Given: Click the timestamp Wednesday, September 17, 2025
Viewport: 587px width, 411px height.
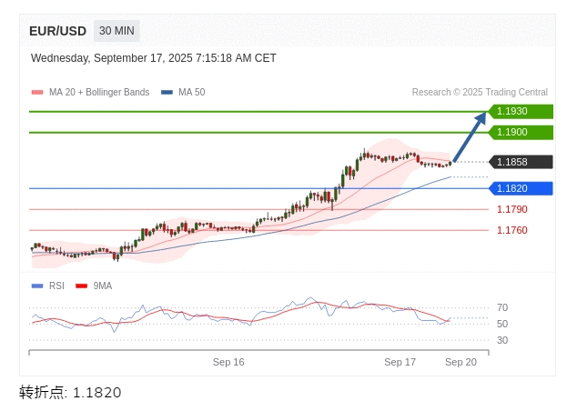Looking at the screenshot, I should (x=154, y=58).
